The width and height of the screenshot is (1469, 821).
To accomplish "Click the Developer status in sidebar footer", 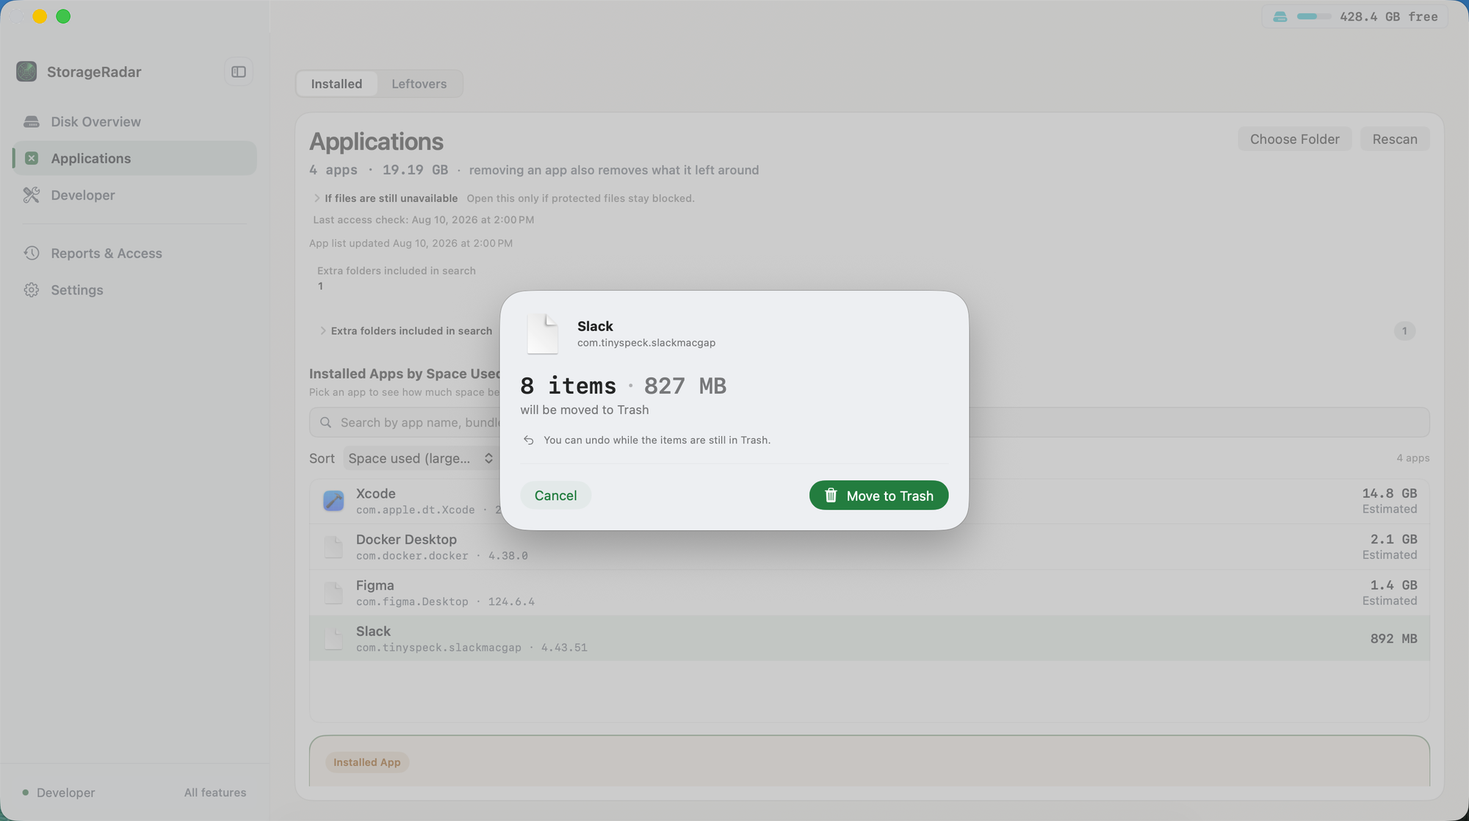I will [x=59, y=793].
